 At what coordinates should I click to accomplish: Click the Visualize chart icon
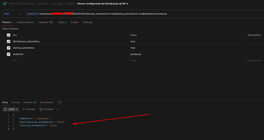click(x=41, y=109)
